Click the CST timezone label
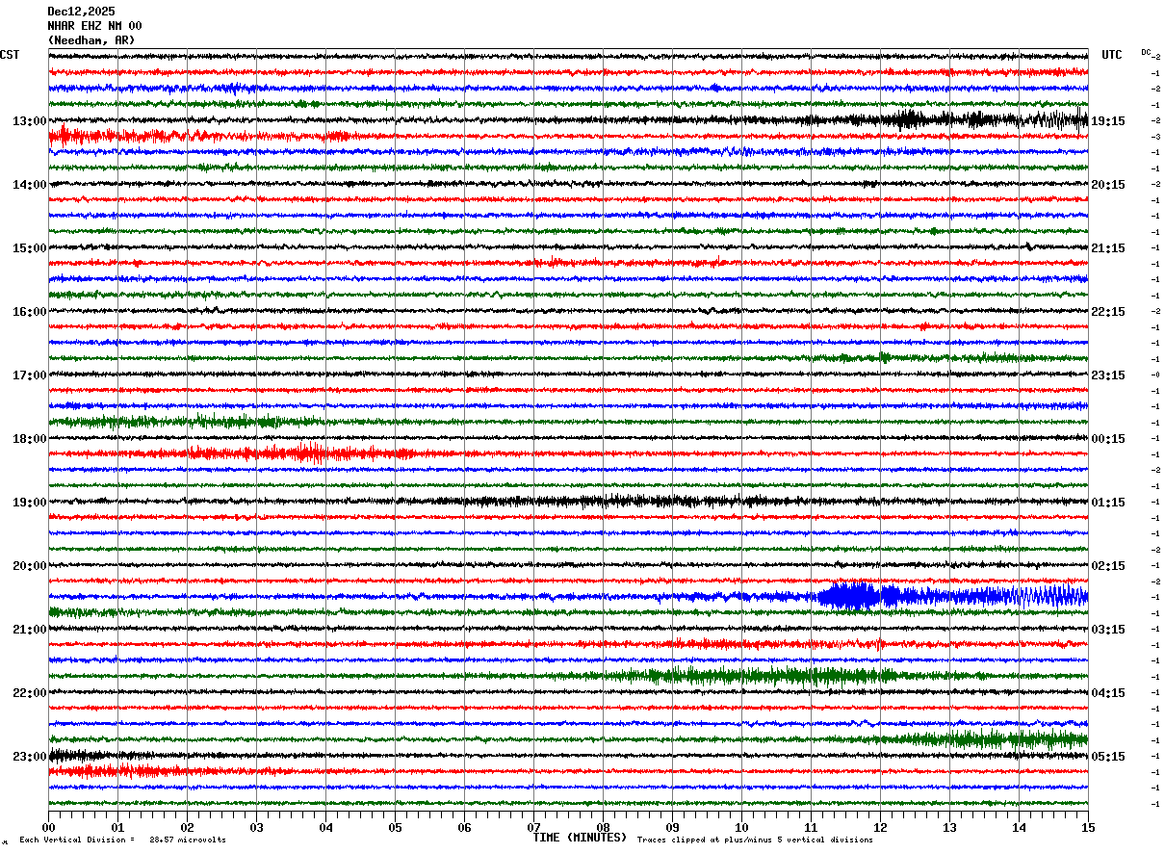 click(x=10, y=55)
